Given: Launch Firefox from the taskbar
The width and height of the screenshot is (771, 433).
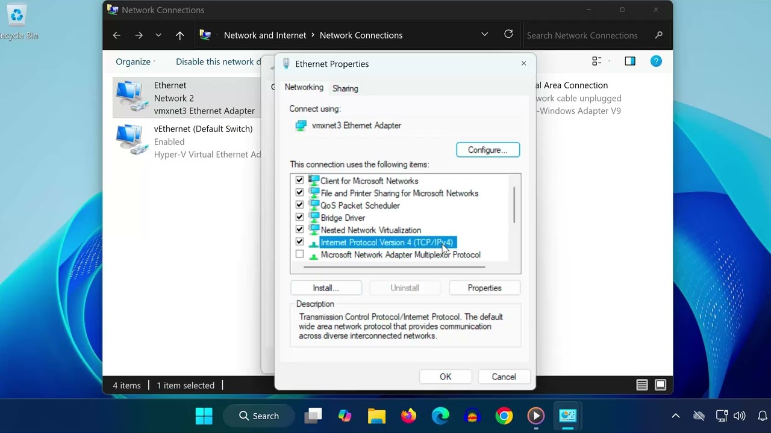Looking at the screenshot, I should tap(408, 416).
